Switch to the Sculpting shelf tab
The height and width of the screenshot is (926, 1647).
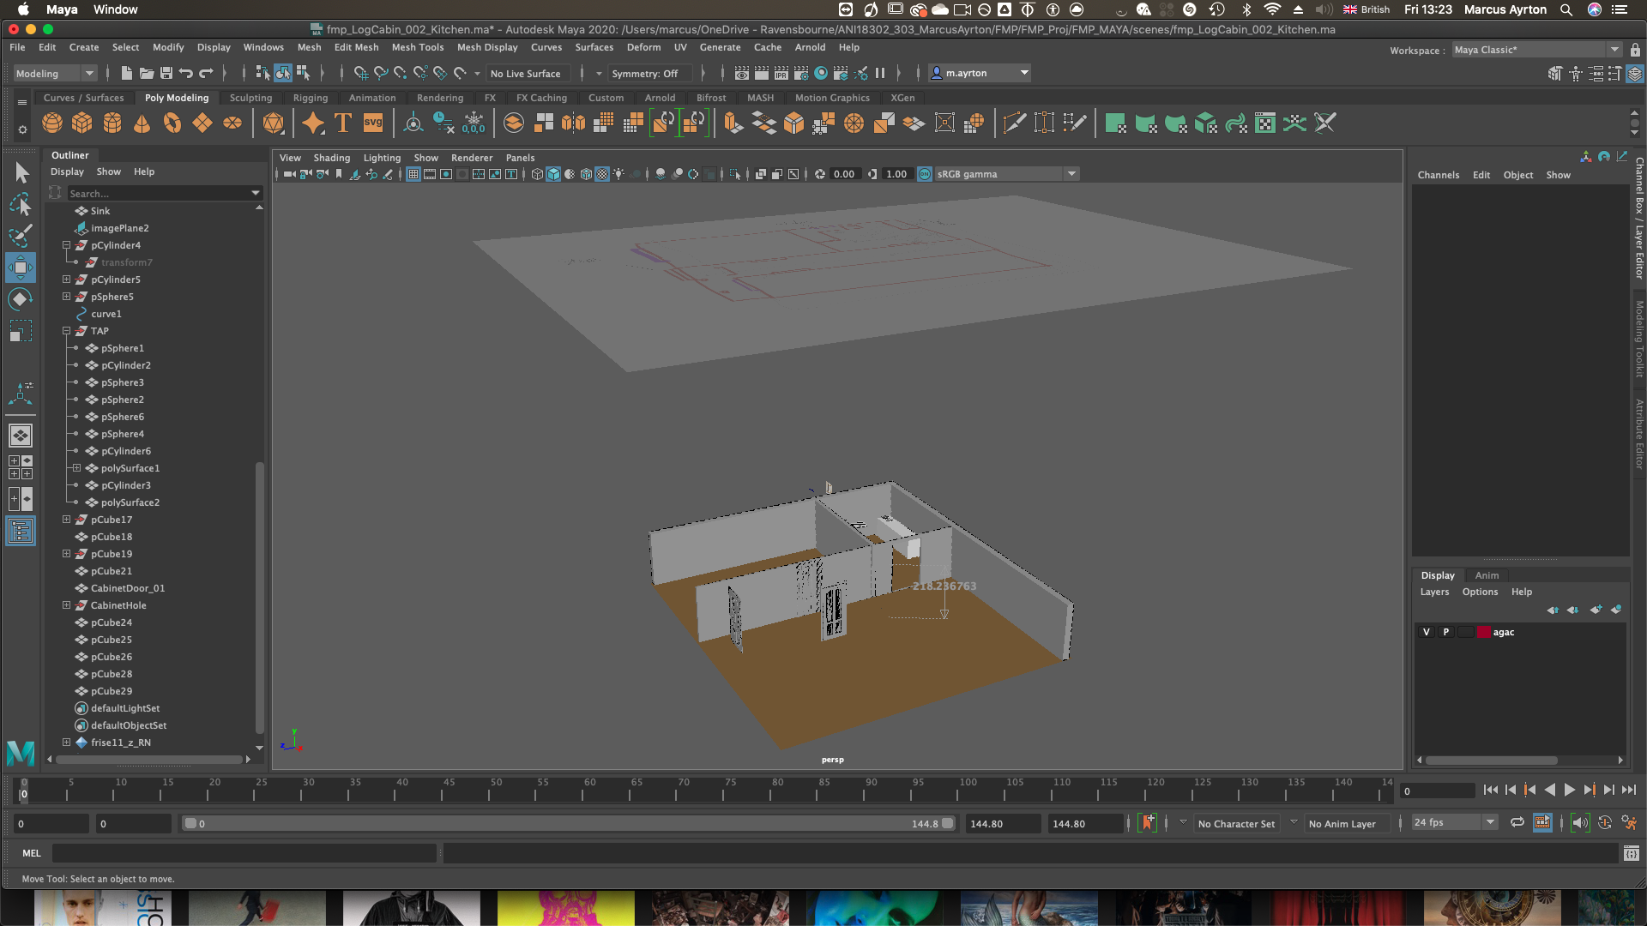[250, 98]
